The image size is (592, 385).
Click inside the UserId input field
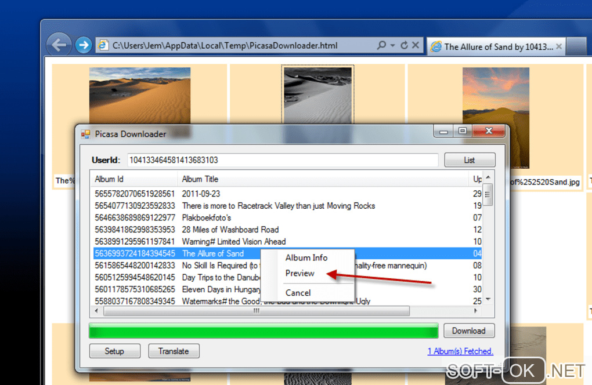tap(283, 160)
